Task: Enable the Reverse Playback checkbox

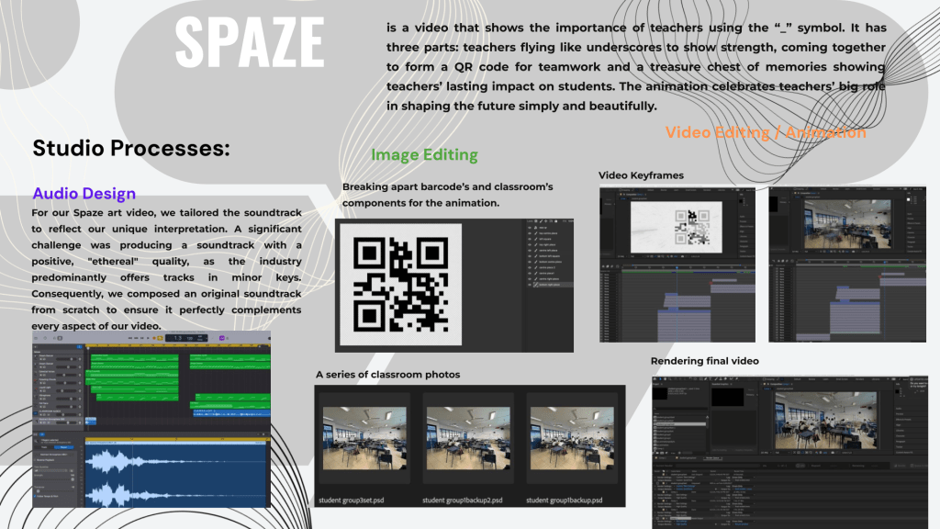Action: (x=36, y=459)
